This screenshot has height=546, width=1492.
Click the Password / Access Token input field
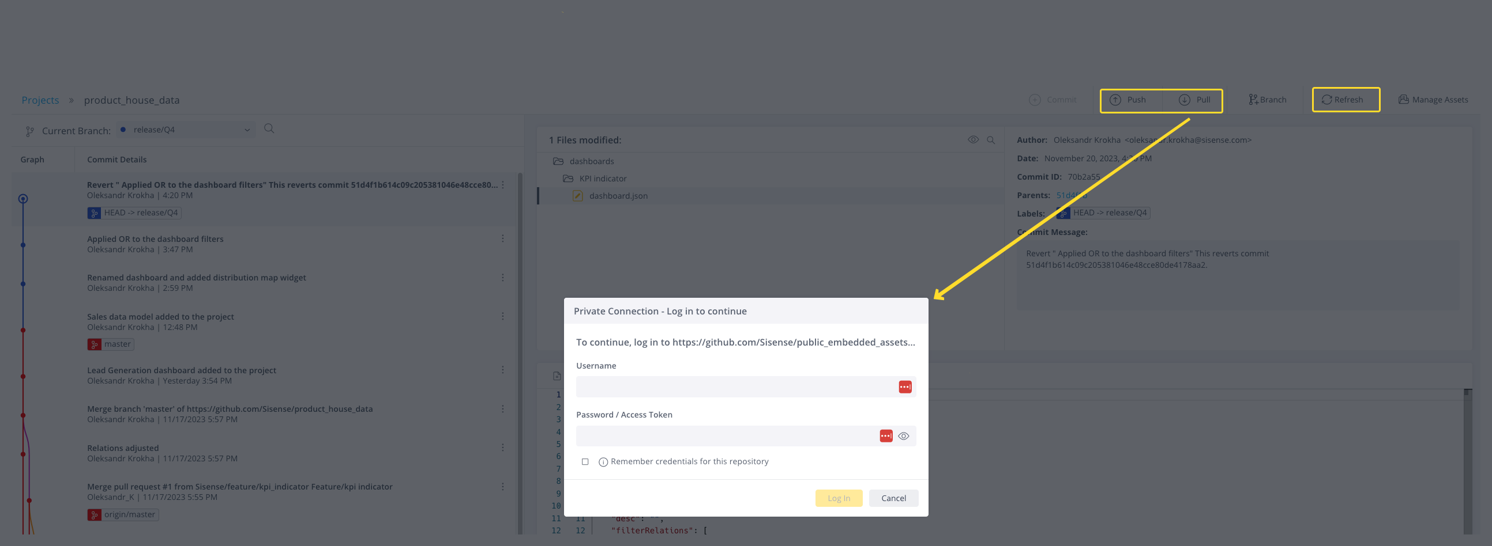coord(726,436)
